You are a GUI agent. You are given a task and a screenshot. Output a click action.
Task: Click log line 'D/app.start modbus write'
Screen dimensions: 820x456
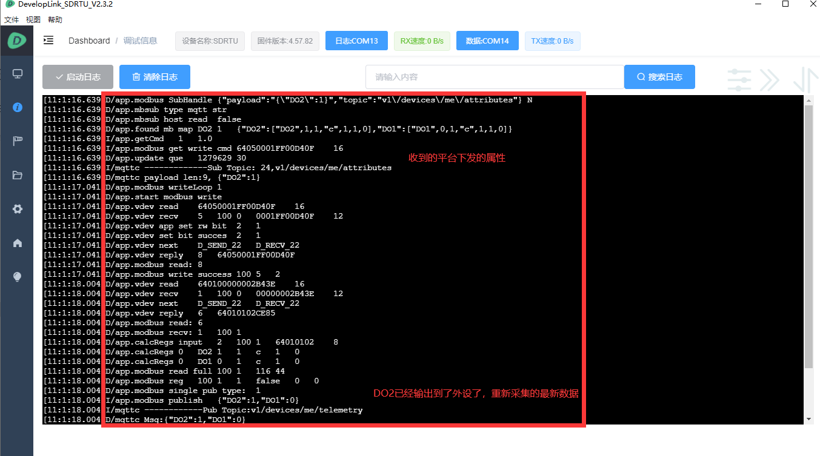(133, 197)
